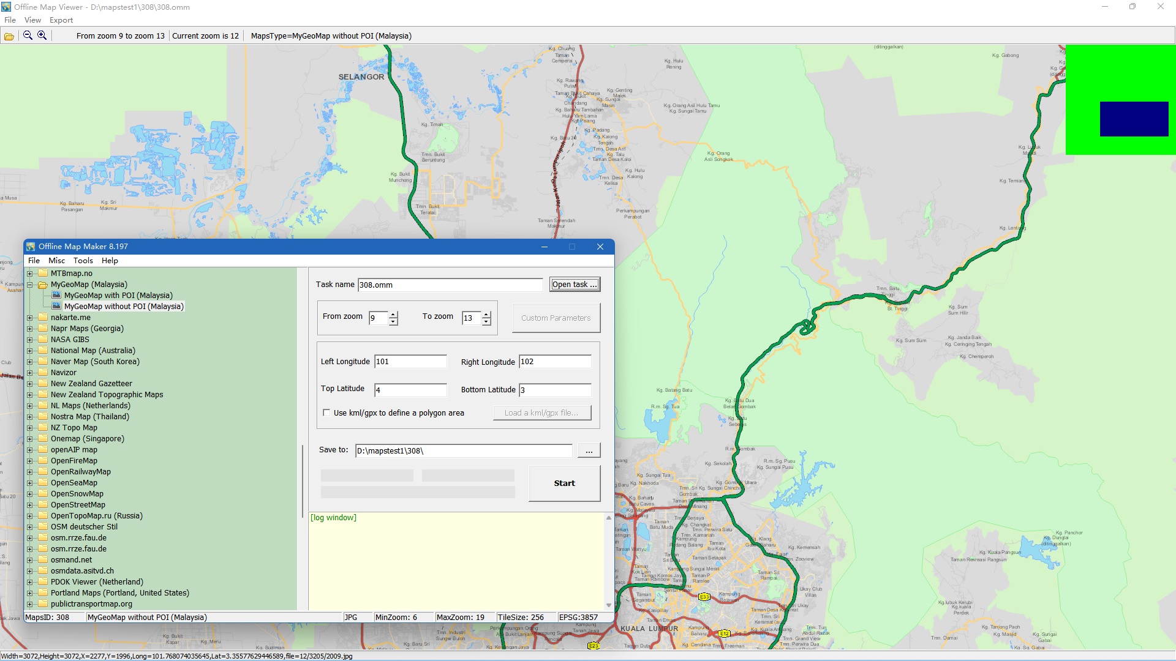Image resolution: width=1176 pixels, height=661 pixels.
Task: Select MyGeoMap with POI map icon
Action: (x=56, y=295)
